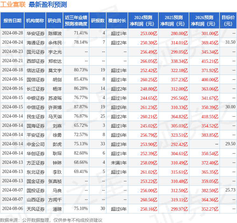Click analyst name 张真桢
The height and width of the screenshot is (223, 237).
point(55,181)
